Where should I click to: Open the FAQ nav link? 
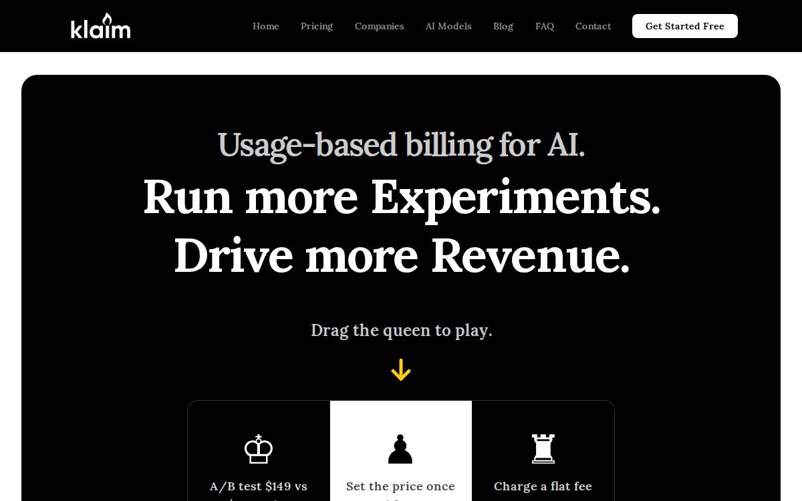pos(545,26)
